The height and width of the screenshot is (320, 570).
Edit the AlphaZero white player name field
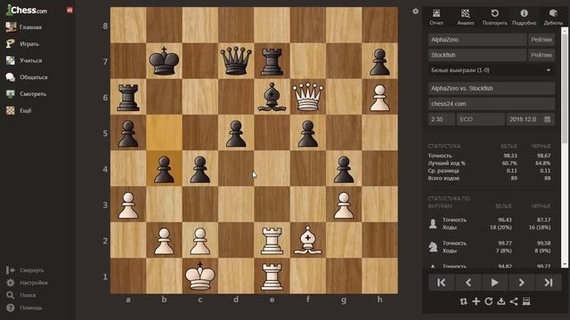(x=476, y=39)
